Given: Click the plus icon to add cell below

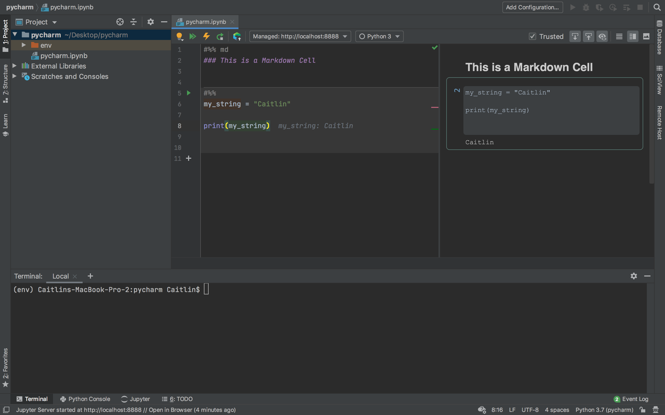Looking at the screenshot, I should pyautogui.click(x=189, y=158).
